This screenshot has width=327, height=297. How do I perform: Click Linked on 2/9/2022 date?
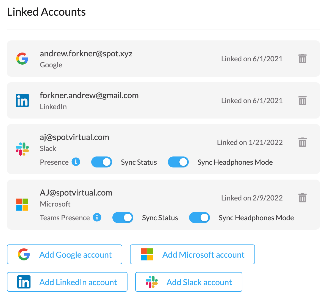pyautogui.click(x=252, y=198)
